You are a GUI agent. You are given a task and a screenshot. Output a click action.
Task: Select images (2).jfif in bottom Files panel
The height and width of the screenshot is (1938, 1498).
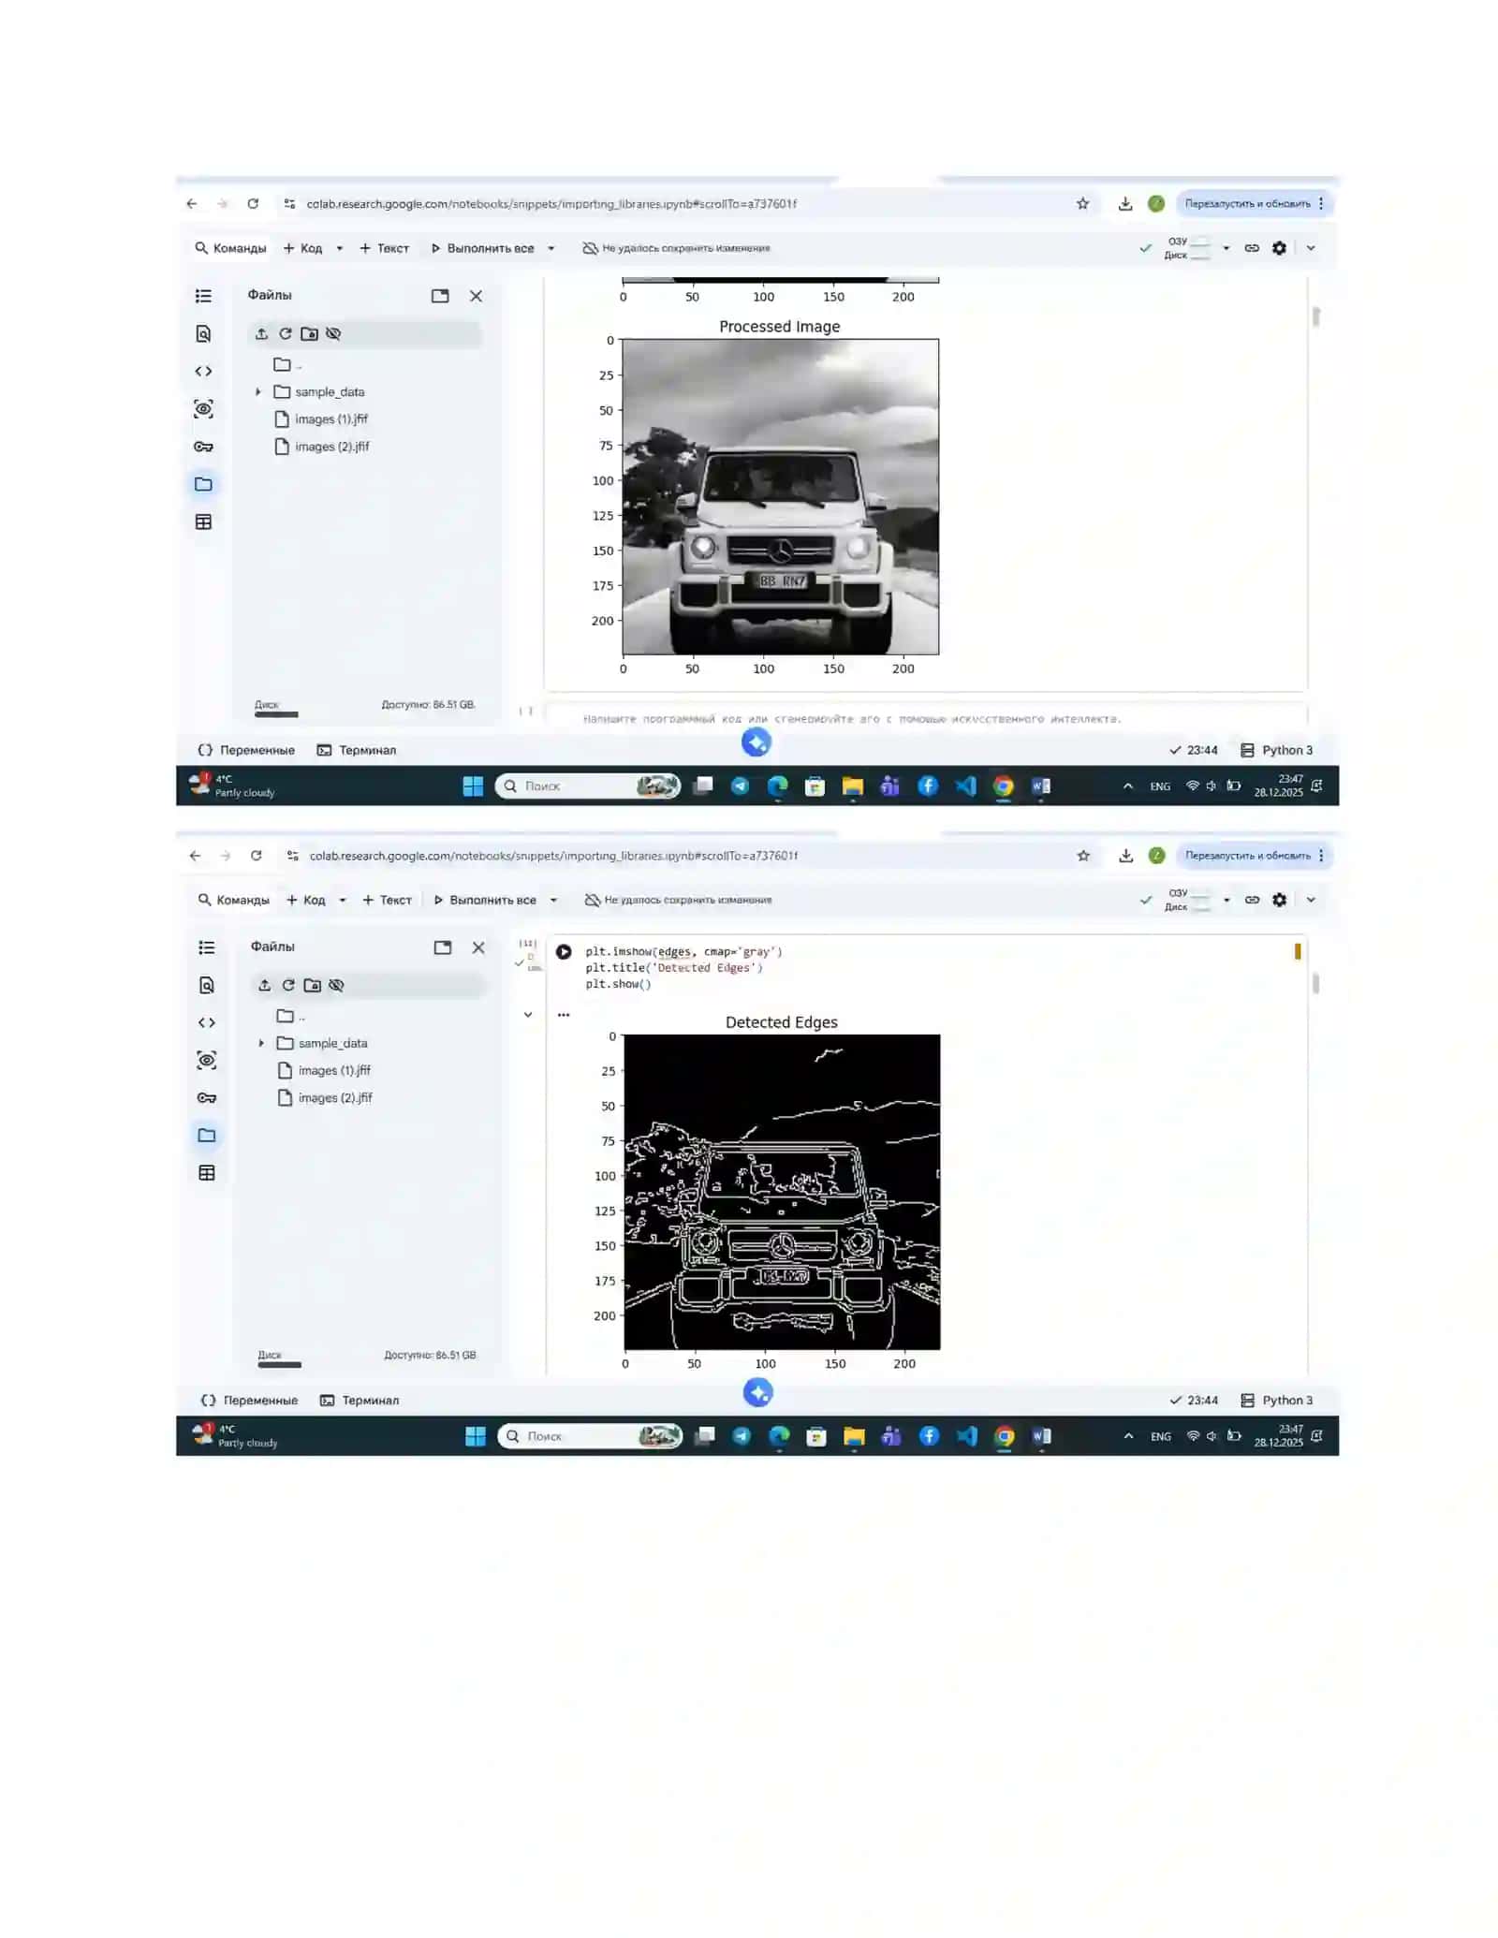[325, 1097]
